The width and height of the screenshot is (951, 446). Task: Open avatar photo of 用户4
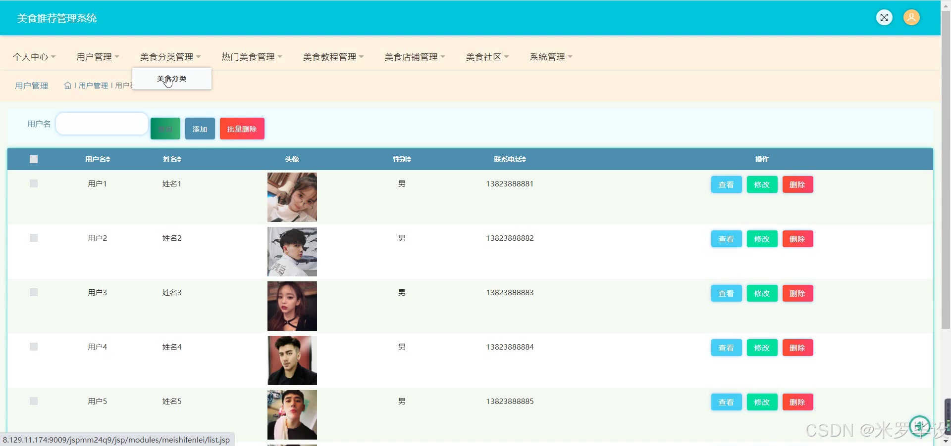292,360
